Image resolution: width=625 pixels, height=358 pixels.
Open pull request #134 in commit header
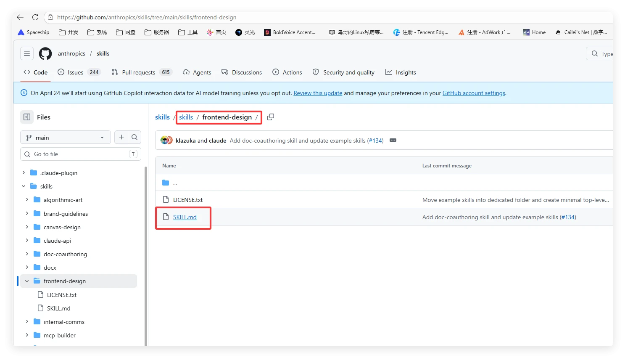(375, 141)
